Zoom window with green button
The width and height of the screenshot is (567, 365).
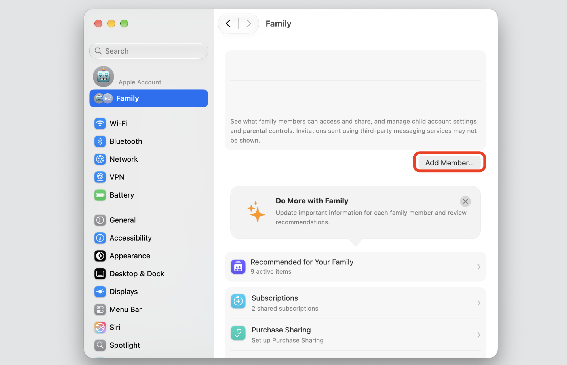pyautogui.click(x=124, y=24)
